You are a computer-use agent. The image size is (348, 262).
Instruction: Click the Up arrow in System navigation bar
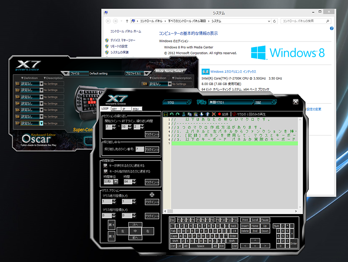(127, 21)
